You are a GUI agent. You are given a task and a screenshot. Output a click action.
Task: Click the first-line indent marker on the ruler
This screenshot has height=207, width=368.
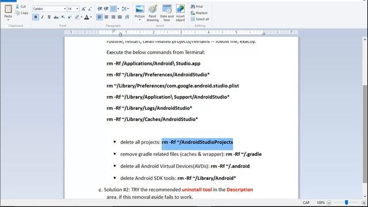(x=113, y=30)
